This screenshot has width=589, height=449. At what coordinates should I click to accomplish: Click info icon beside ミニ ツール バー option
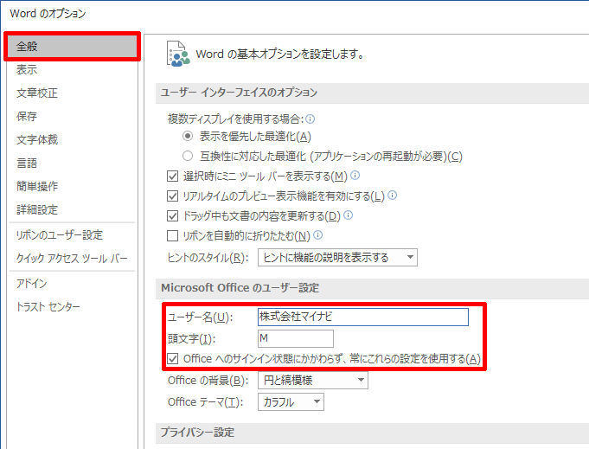click(355, 175)
